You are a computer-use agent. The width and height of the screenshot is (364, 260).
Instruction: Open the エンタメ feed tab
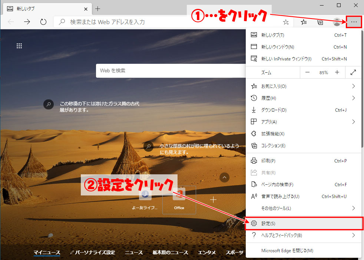click(x=207, y=252)
